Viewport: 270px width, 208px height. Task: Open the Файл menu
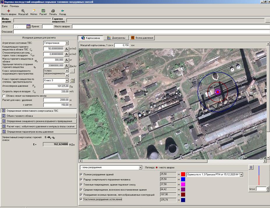(x=4, y=6)
